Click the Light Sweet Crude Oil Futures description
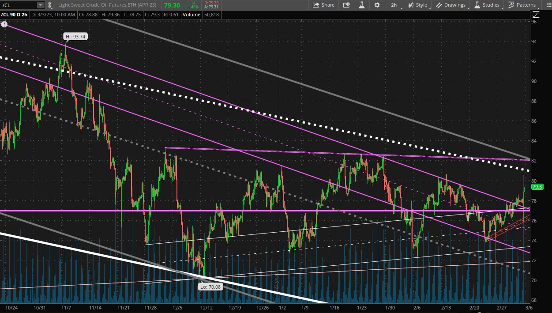The image size is (552, 313). click(x=107, y=5)
